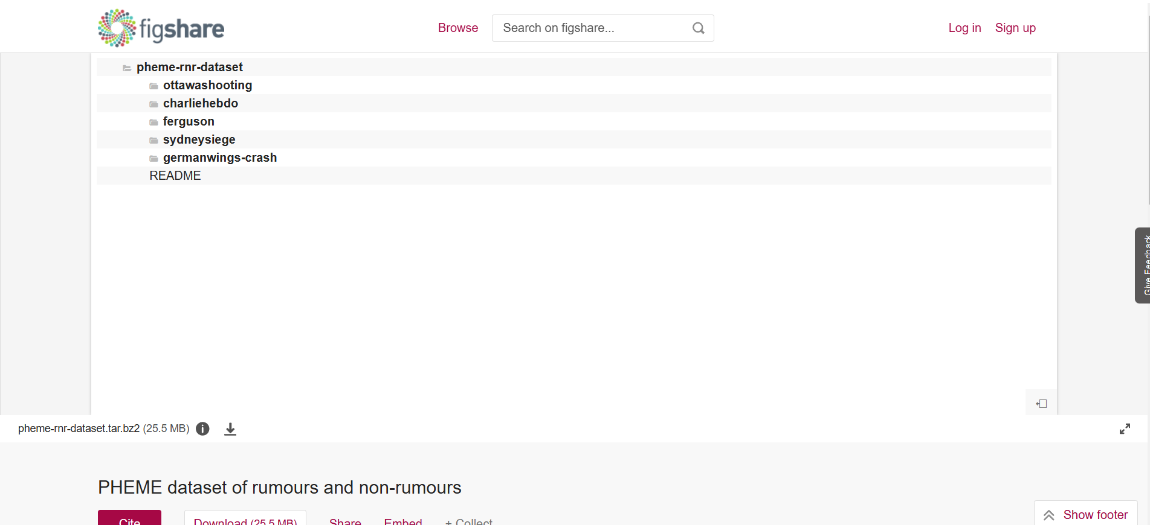This screenshot has height=525, width=1150.
Task: Open the Browse menu link
Action: click(x=458, y=28)
